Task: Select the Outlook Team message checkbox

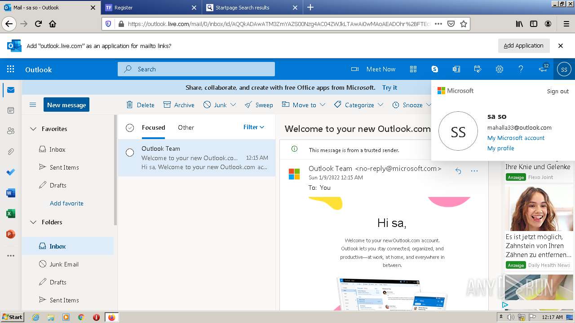Action: 130,153
